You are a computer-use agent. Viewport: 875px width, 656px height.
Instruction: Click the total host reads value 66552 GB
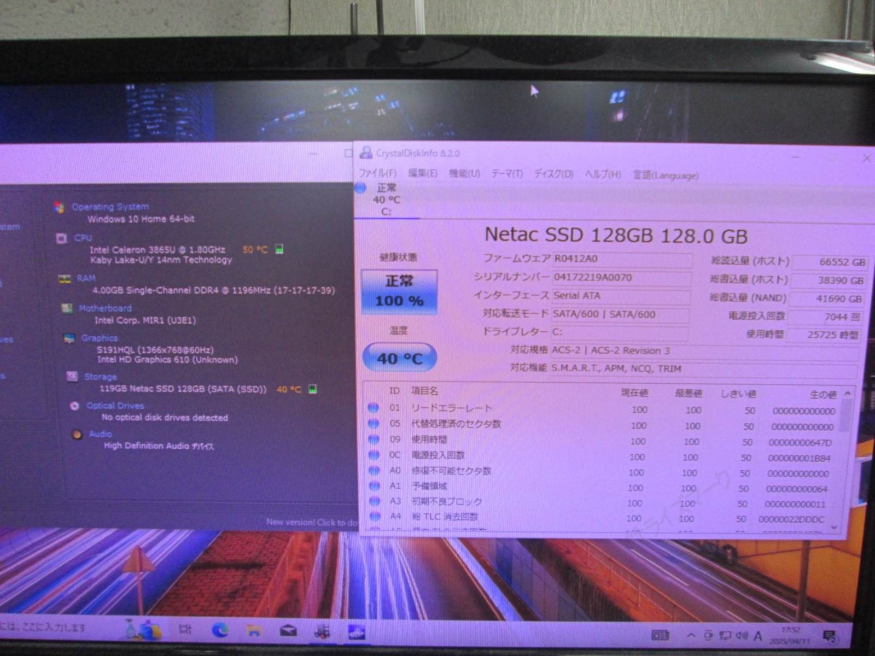(x=830, y=262)
